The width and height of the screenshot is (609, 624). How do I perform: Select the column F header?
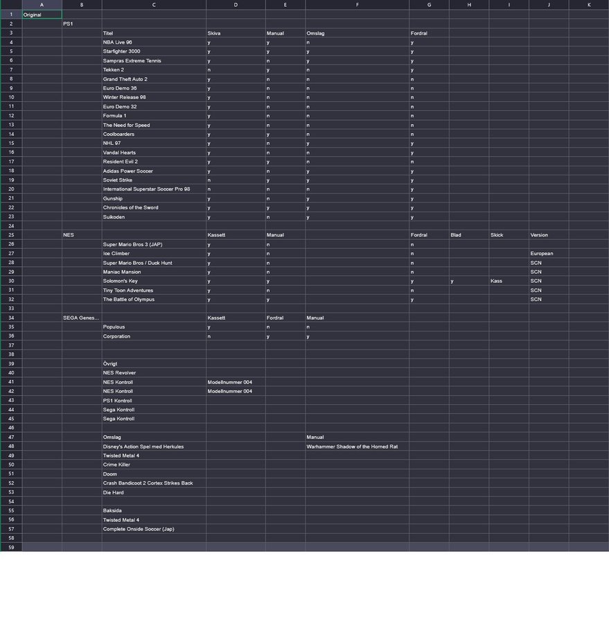(357, 5)
